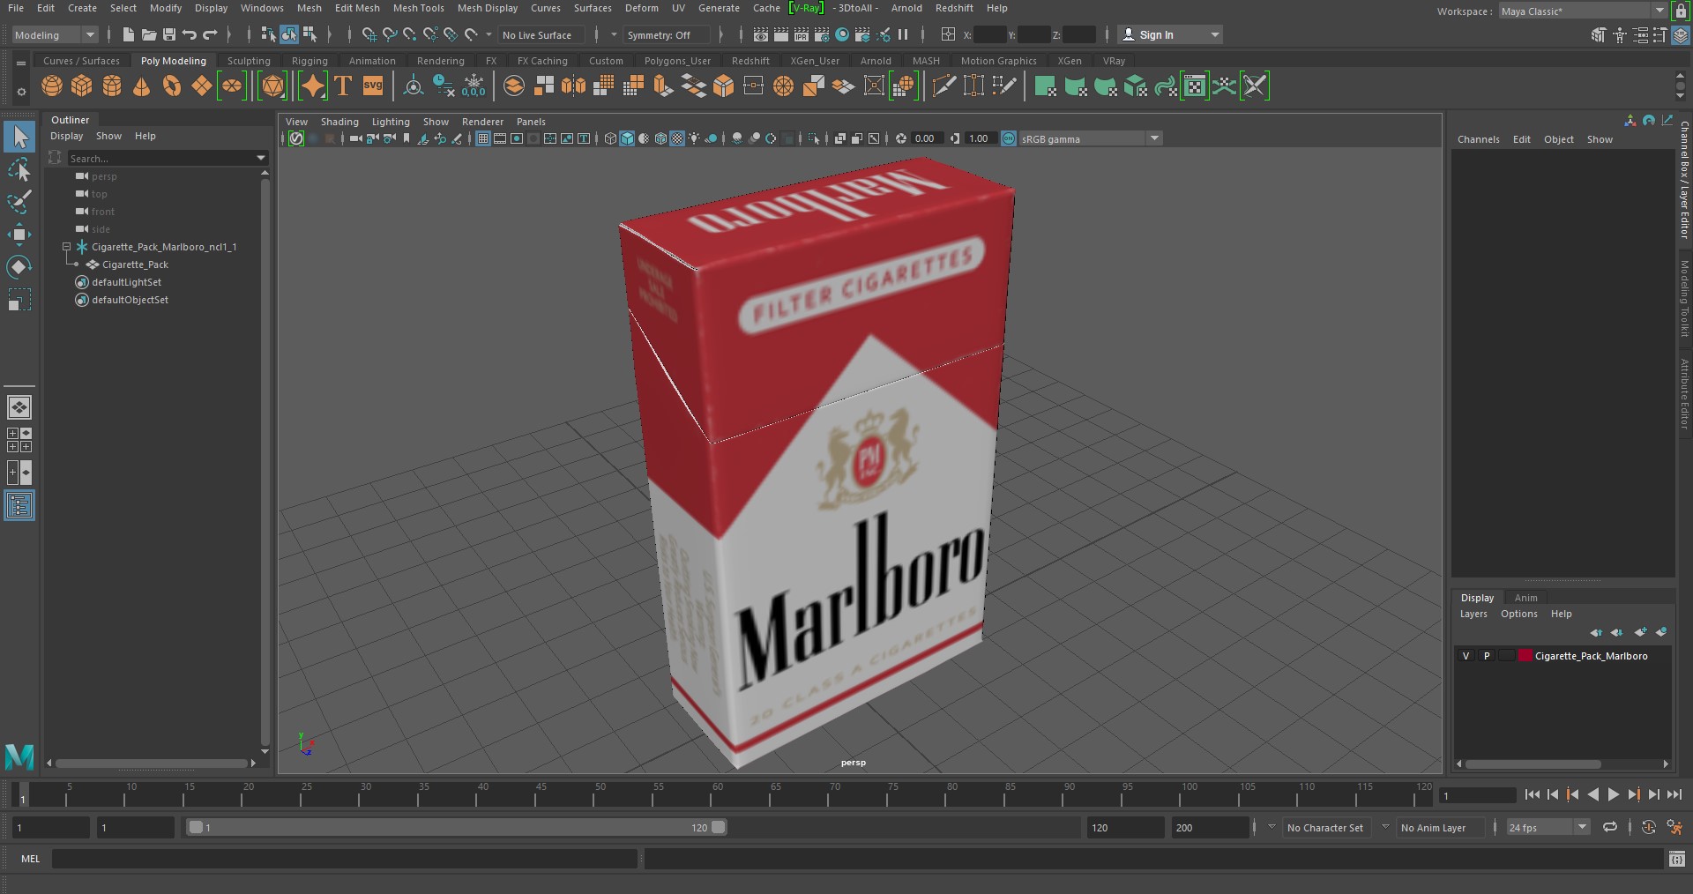Viewport: 1693px width, 894px height.
Task: Choose the Move tool in toolbox
Action: pyautogui.click(x=19, y=234)
